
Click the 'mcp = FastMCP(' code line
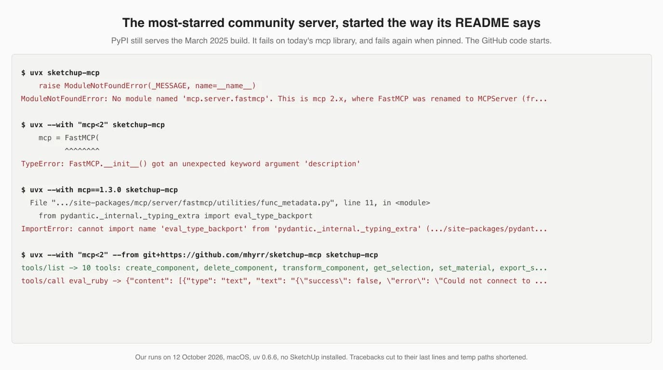[68, 138]
